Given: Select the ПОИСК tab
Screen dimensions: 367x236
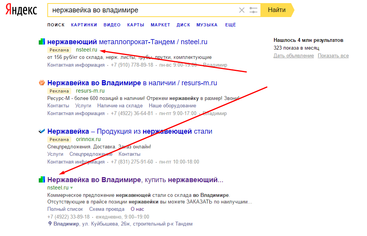Looking at the screenshot, I should 56,25.
